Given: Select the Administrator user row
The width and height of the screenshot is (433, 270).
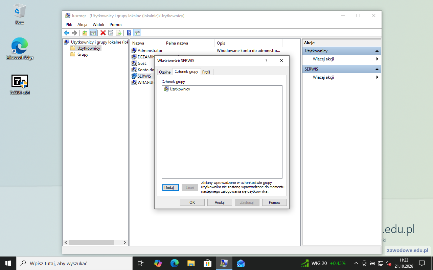Looking at the screenshot, I should coord(147,51).
